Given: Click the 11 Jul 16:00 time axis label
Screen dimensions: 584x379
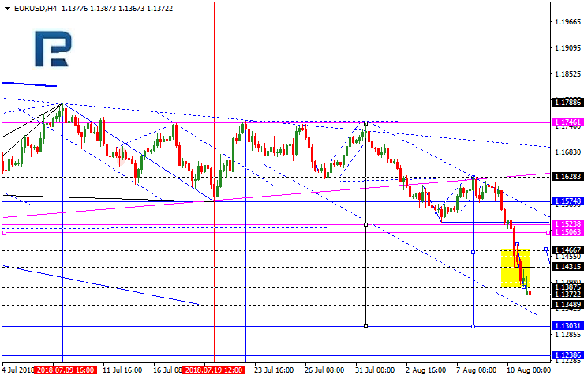Looking at the screenshot, I should (122, 370).
